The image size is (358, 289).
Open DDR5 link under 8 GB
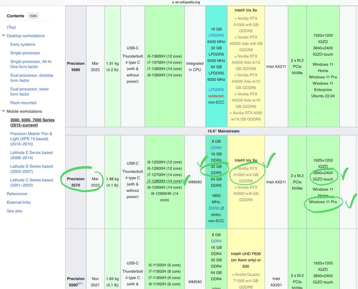point(216,148)
